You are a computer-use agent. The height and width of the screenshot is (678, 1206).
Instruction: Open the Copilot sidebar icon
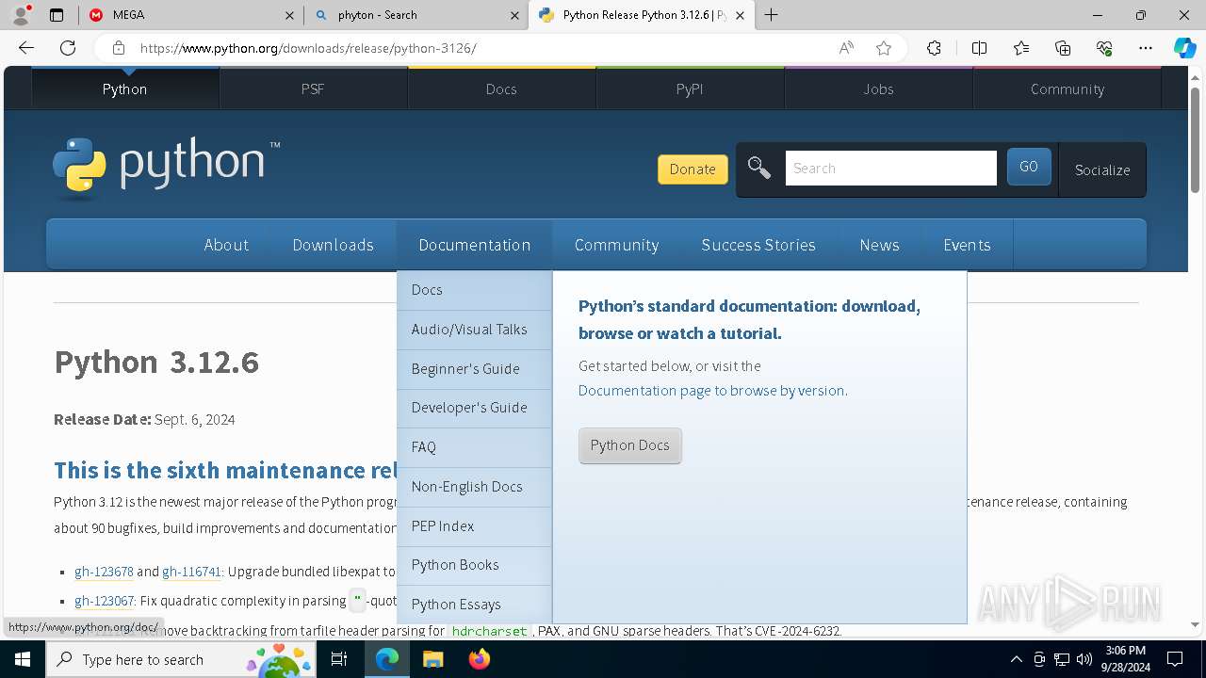pyautogui.click(x=1184, y=48)
